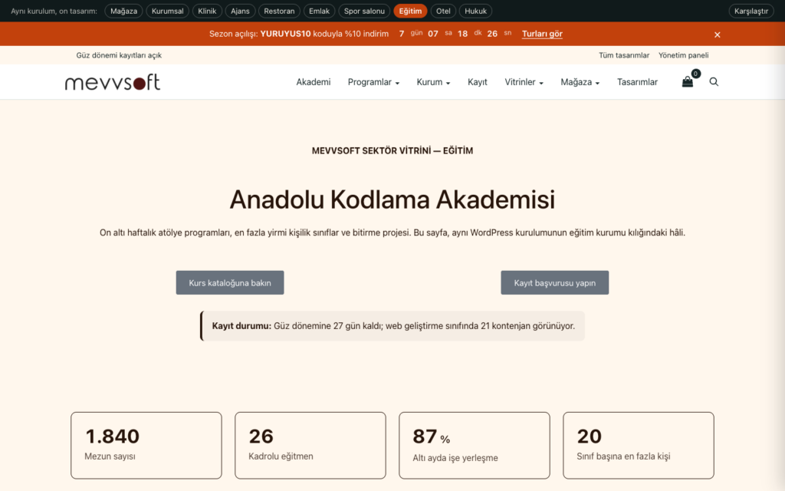Open the search magnifier icon
The width and height of the screenshot is (785, 491).
pyautogui.click(x=714, y=81)
